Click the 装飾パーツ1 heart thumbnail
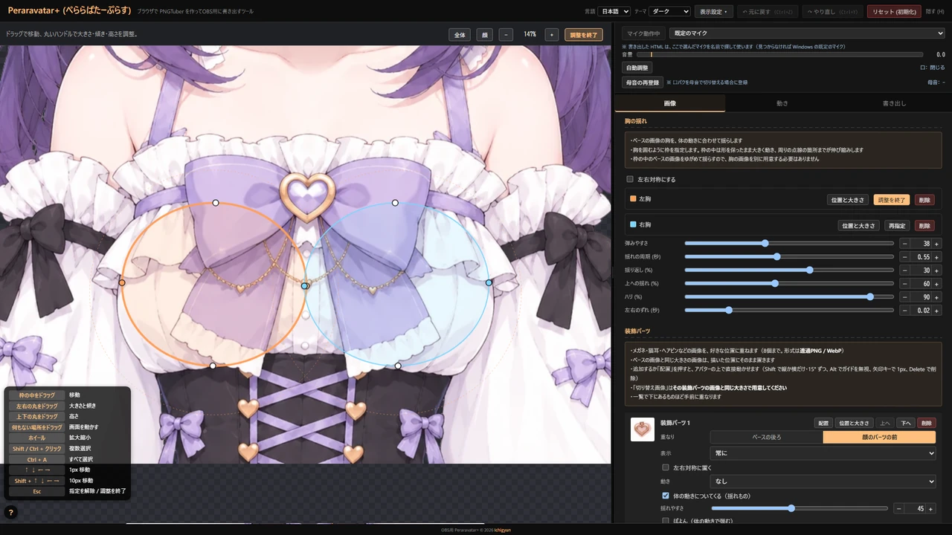 click(x=643, y=429)
